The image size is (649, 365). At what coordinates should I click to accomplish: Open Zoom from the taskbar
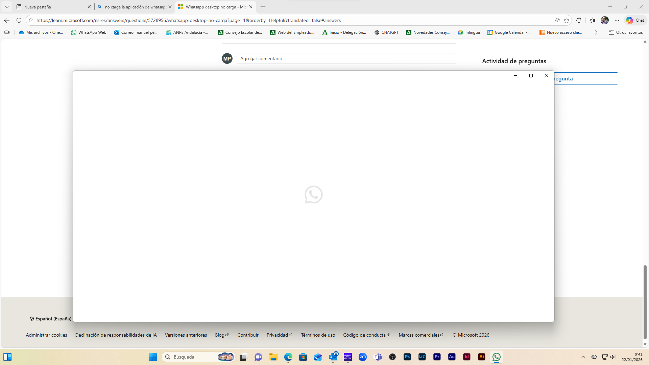362,357
